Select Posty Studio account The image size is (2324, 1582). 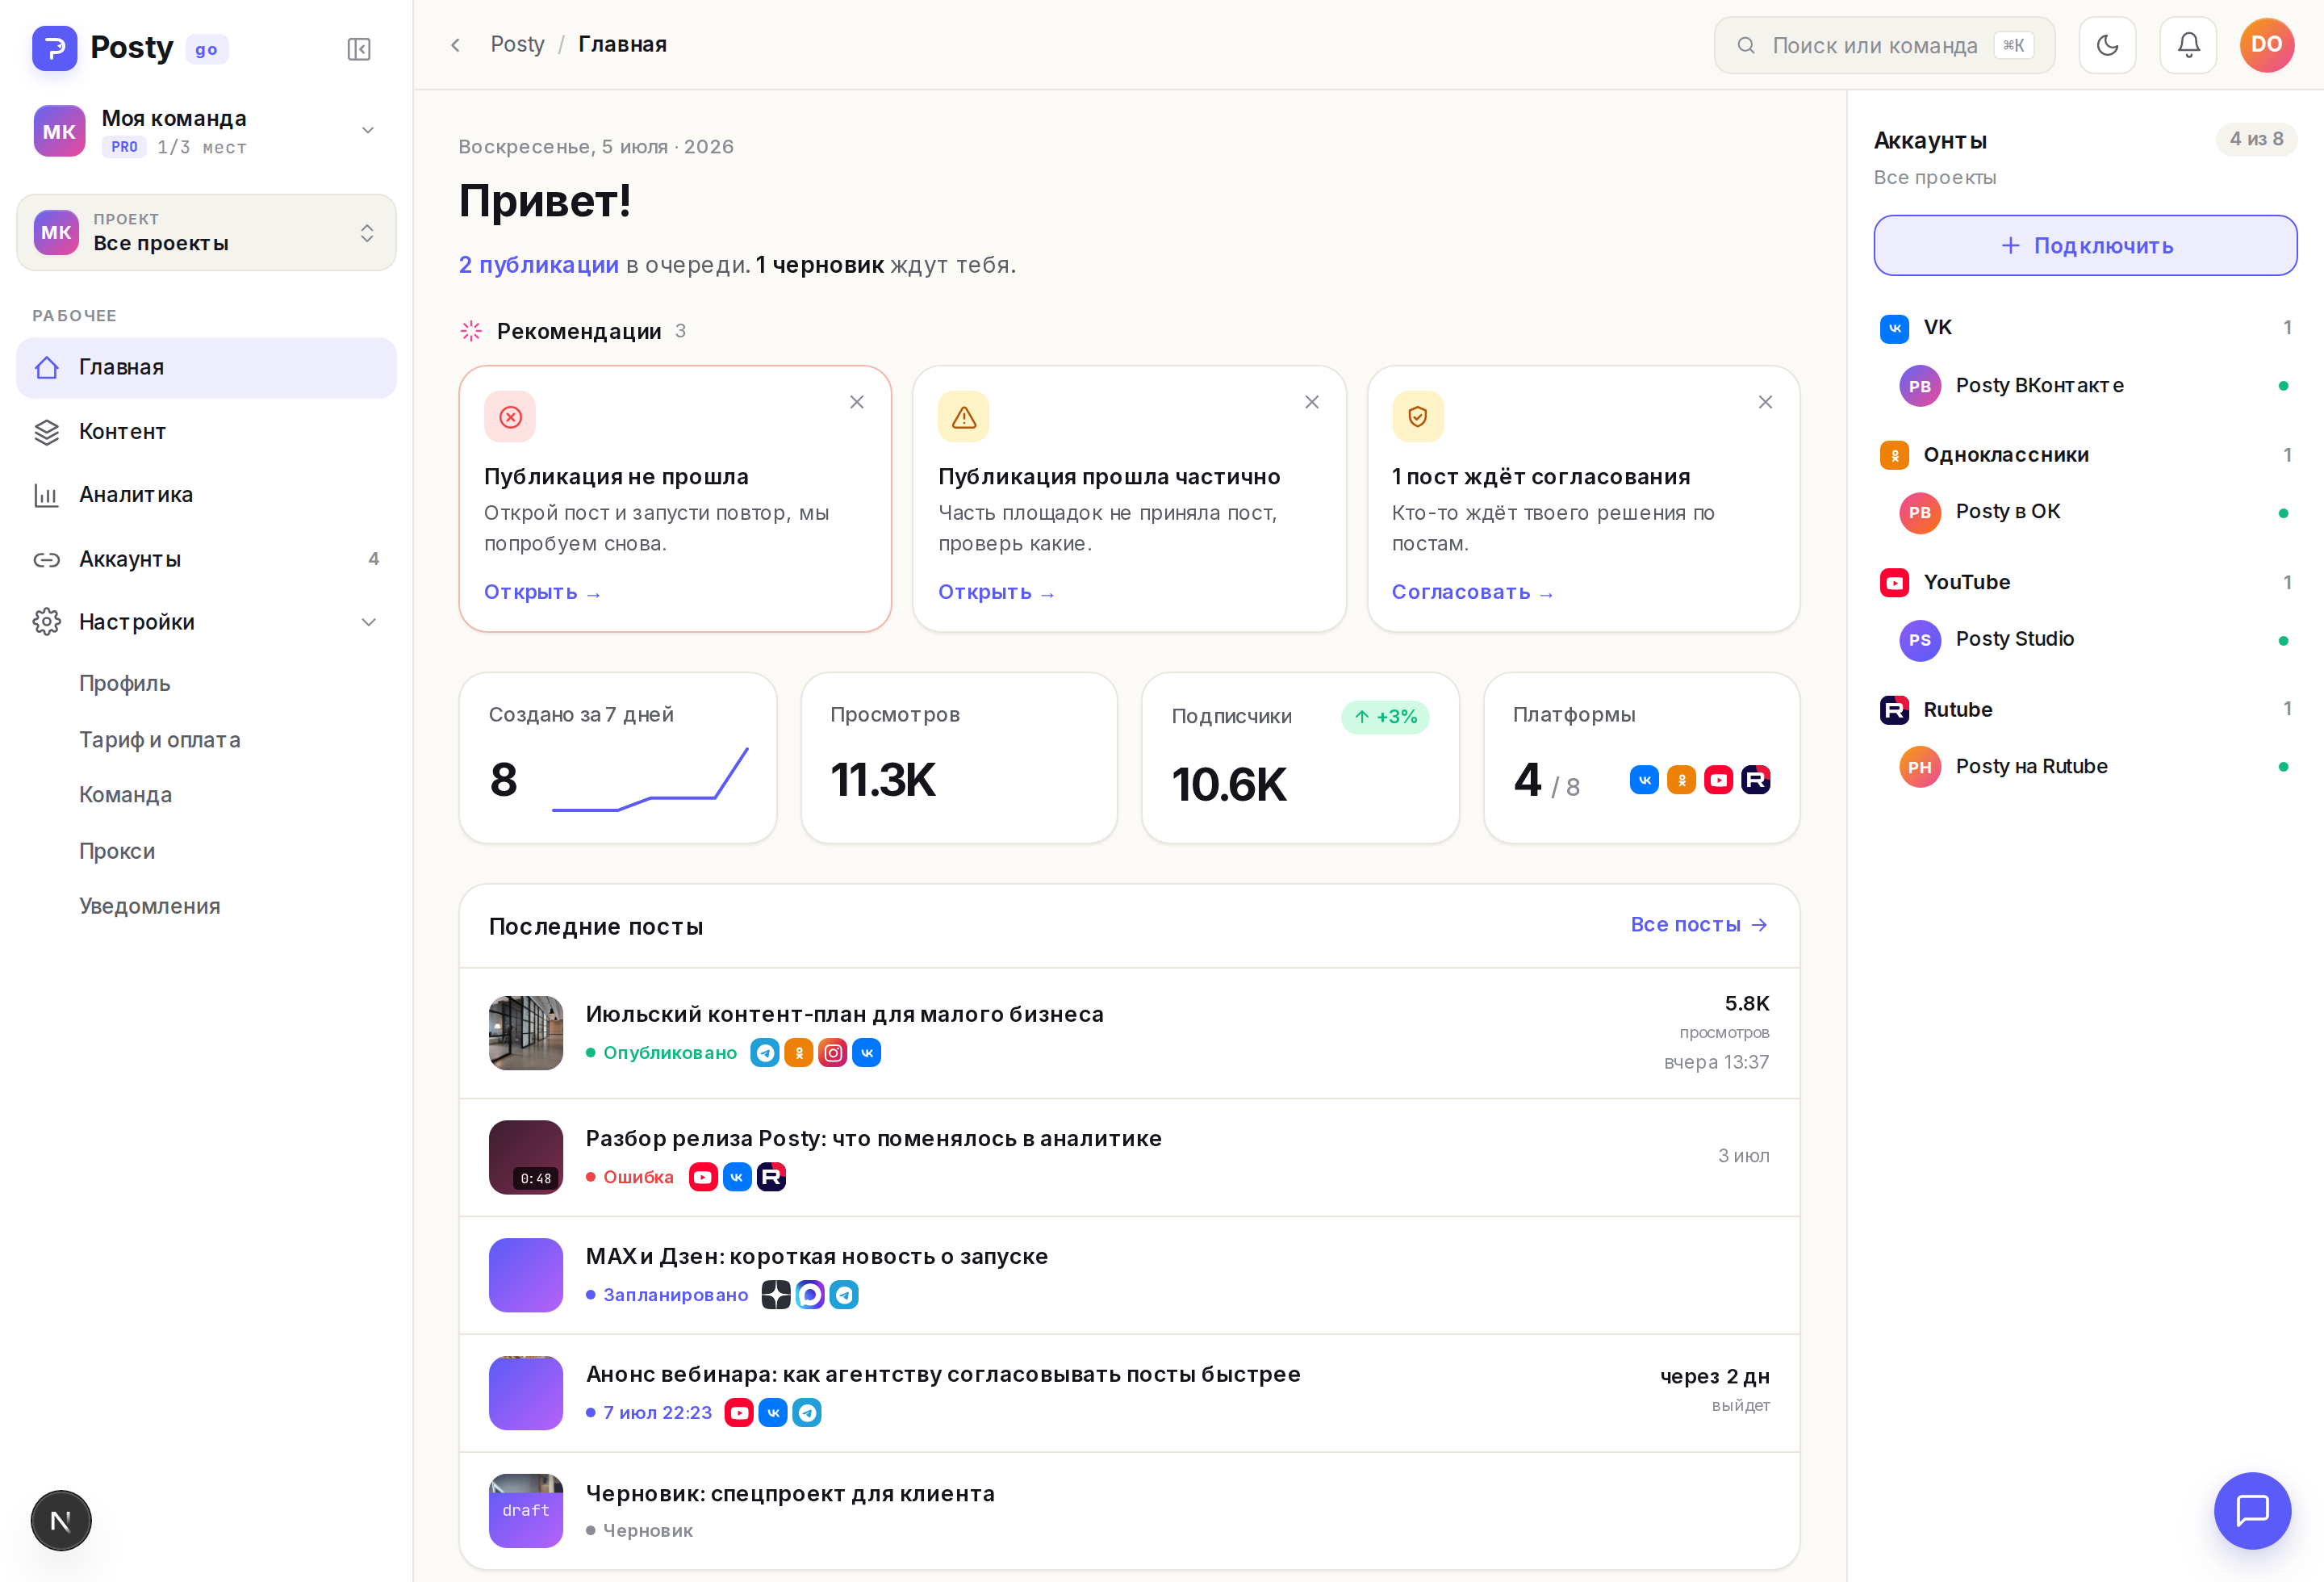pyautogui.click(x=2085, y=640)
